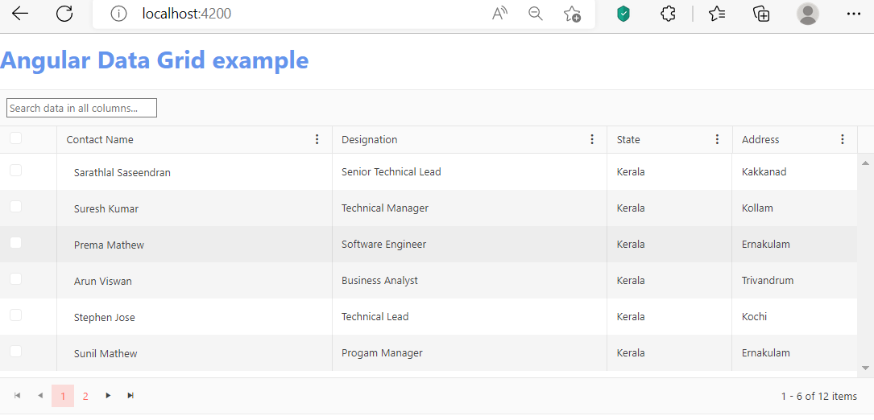Click the browser back arrow

click(20, 14)
